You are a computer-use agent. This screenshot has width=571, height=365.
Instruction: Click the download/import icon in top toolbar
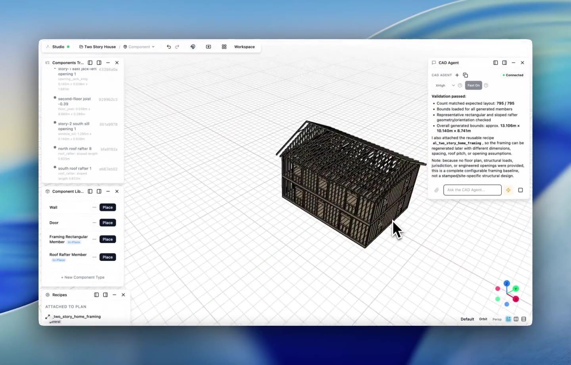pyautogui.click(x=209, y=47)
